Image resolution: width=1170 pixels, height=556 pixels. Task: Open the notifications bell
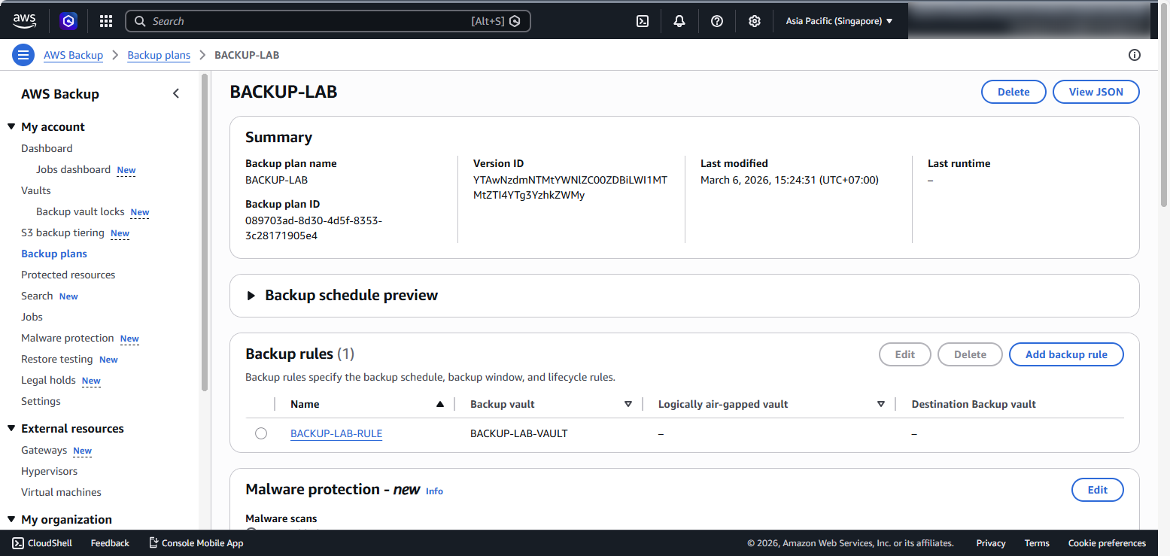679,21
